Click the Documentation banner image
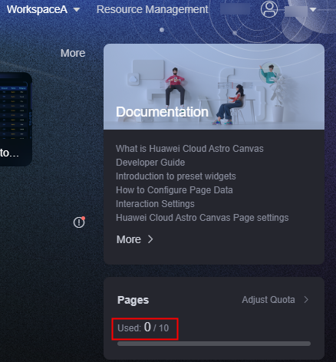 (x=214, y=87)
